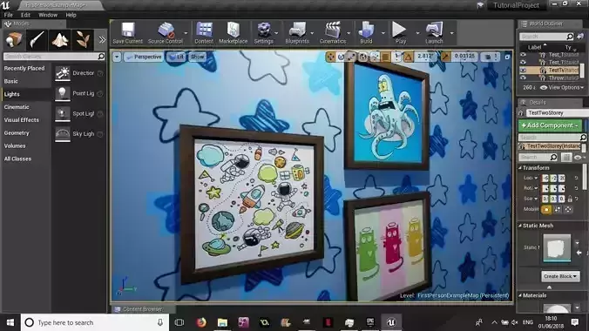Select the scale gizmo icon in viewport
This screenshot has width=589, height=331.
coord(352,57)
